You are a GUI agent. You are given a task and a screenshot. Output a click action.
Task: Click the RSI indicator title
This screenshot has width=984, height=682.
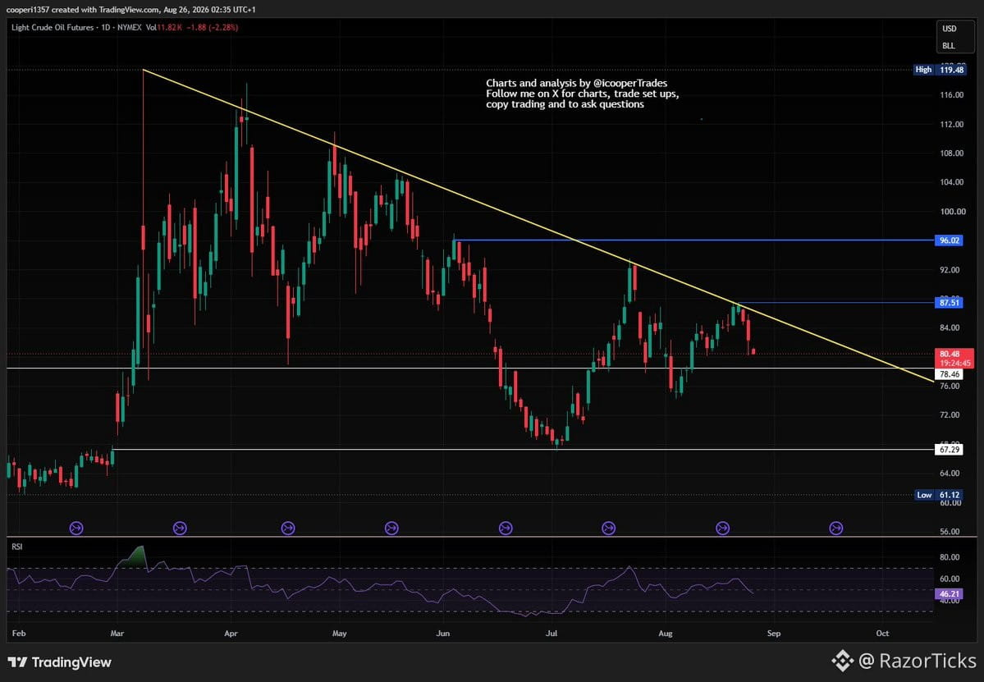click(17, 547)
